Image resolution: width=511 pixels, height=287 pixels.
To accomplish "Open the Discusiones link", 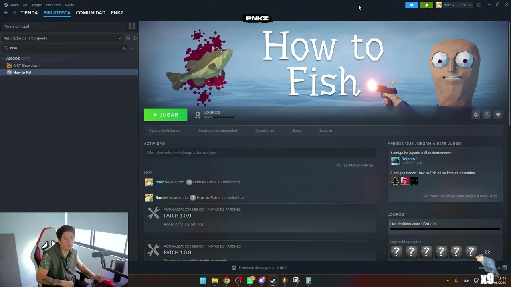I will 265,130.
